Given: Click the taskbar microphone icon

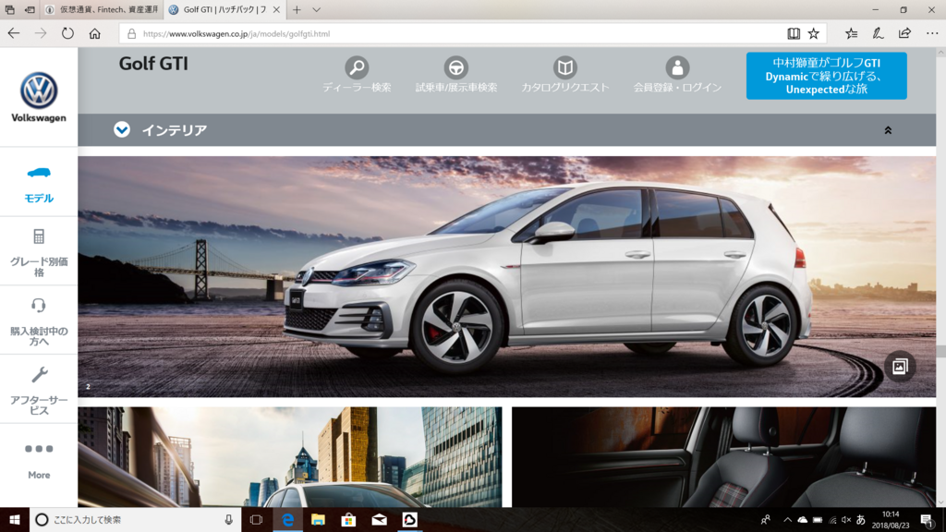Looking at the screenshot, I should [x=229, y=520].
